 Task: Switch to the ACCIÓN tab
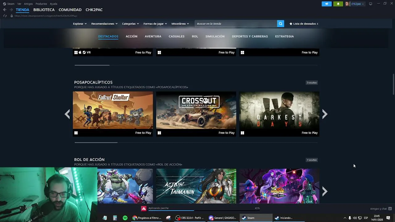131,36
